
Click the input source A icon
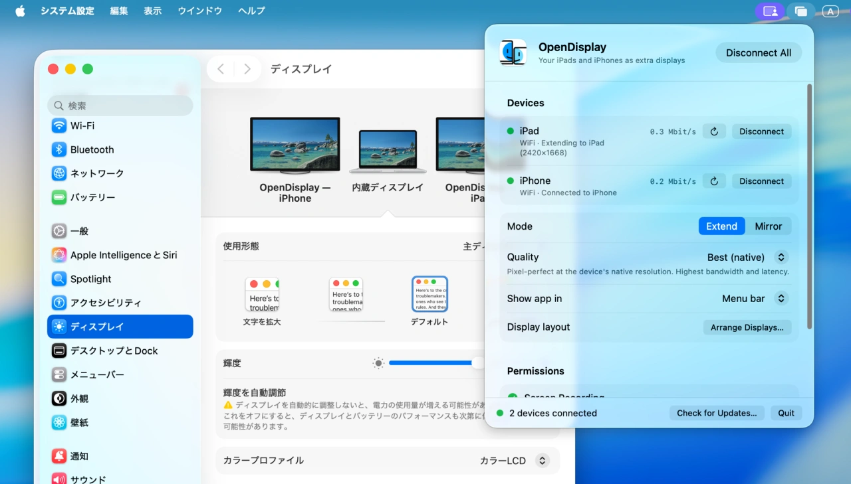click(830, 11)
